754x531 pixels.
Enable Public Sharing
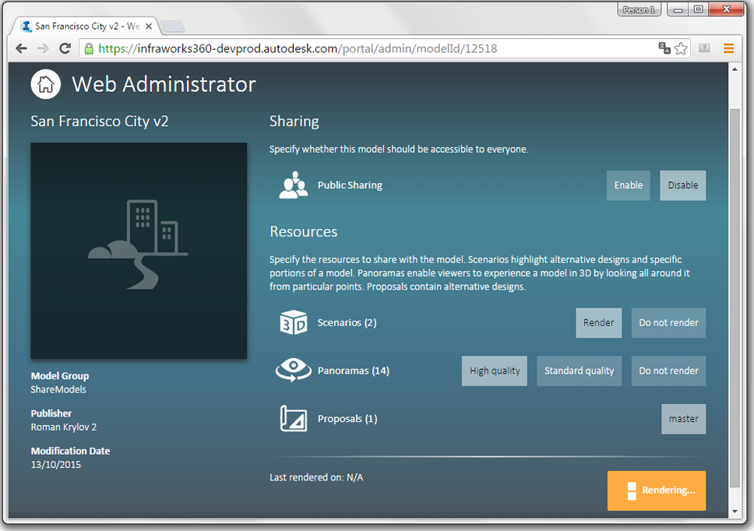(629, 185)
